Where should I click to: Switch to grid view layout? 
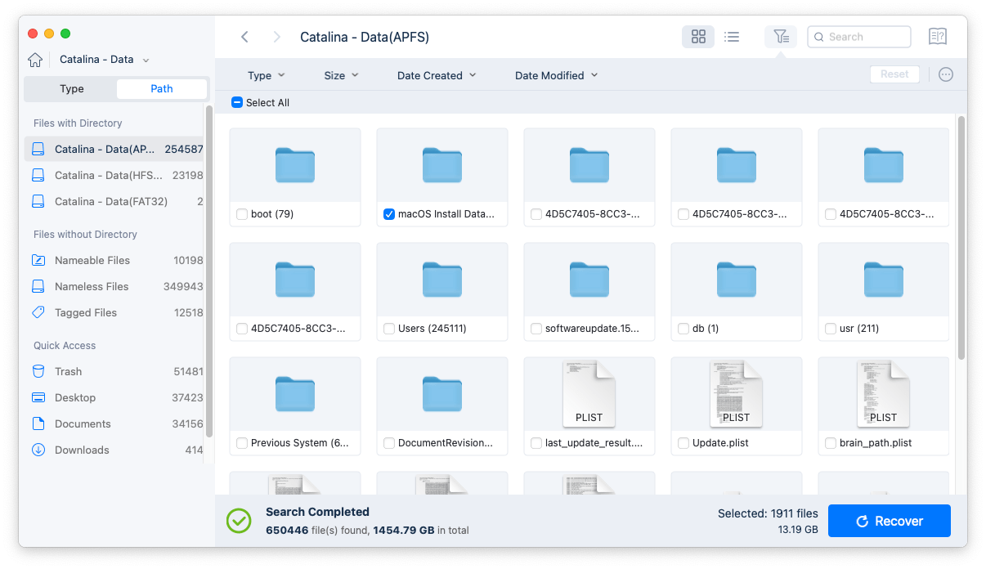coord(697,36)
